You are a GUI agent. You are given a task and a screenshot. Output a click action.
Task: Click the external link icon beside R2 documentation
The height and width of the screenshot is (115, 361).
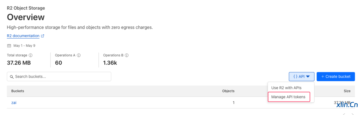[x=43, y=36]
